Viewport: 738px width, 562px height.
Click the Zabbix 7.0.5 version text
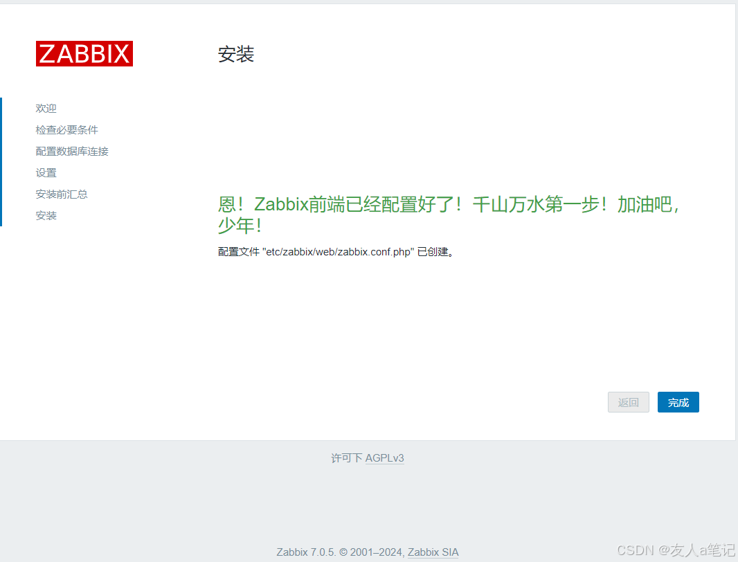[x=305, y=552]
